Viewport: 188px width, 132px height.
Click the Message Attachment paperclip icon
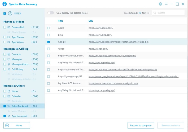(9, 64)
